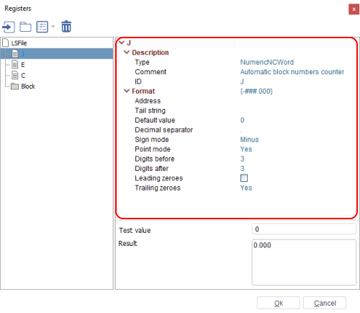The image size is (360, 313).
Task: Collapse the Description section
Action: tap(127, 52)
